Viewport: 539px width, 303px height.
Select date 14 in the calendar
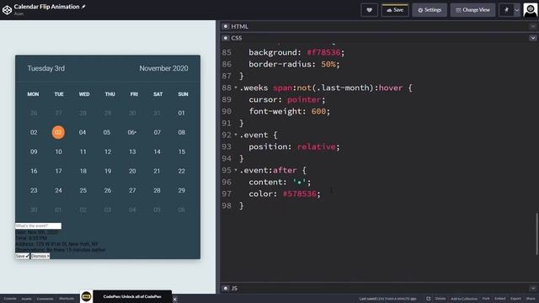(157, 151)
